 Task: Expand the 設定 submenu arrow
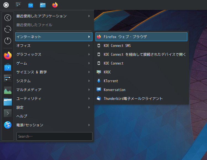[89, 107]
